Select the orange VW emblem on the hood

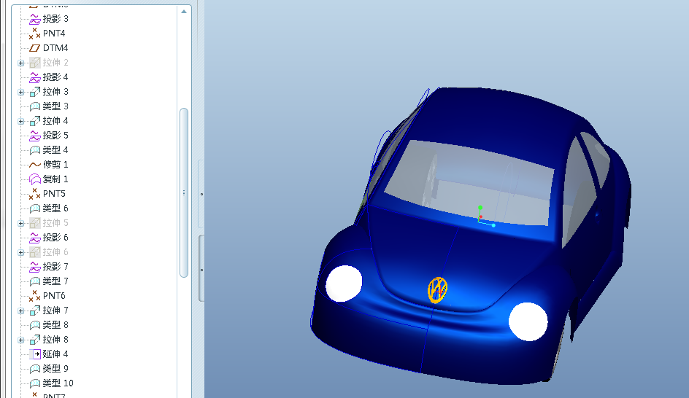(x=437, y=290)
